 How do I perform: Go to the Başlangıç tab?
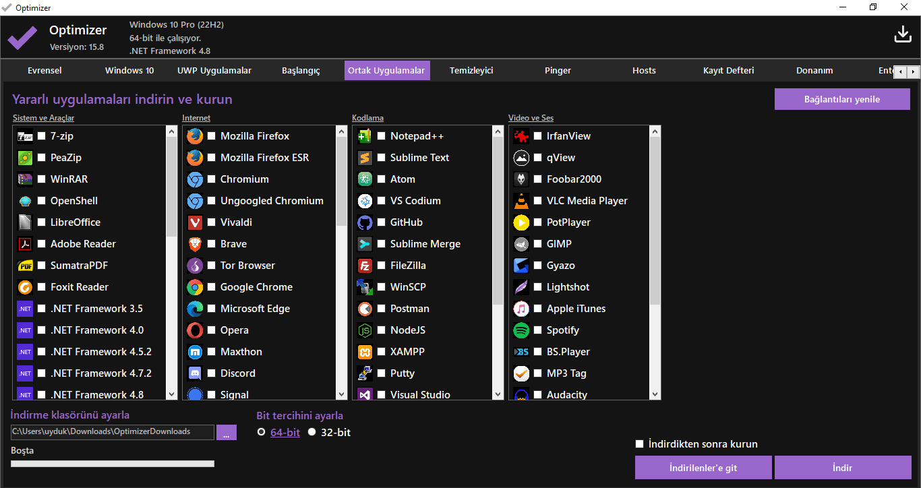point(301,71)
